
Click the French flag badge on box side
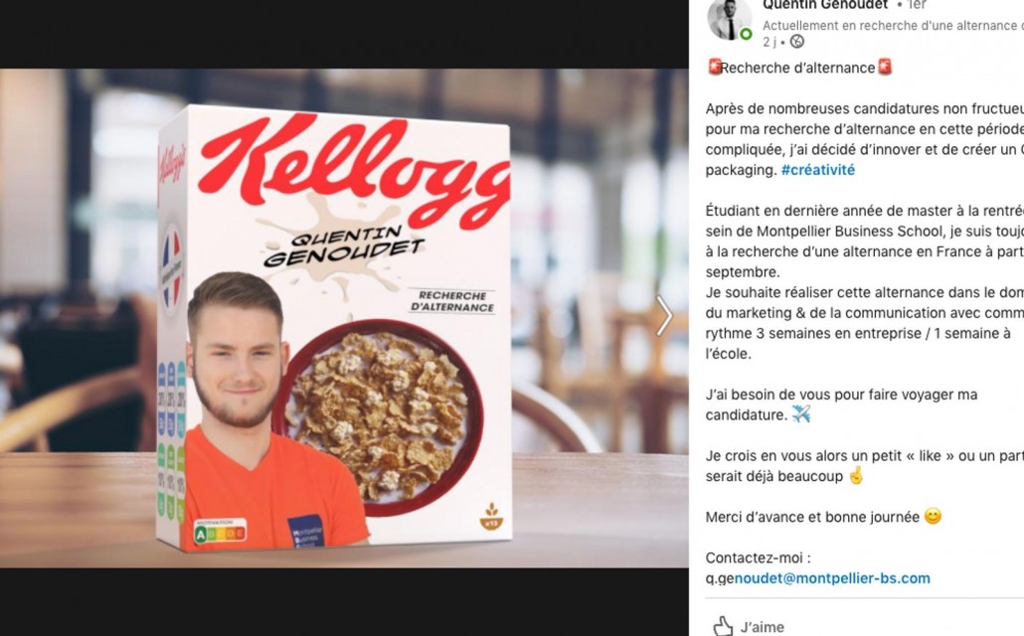click(x=171, y=269)
